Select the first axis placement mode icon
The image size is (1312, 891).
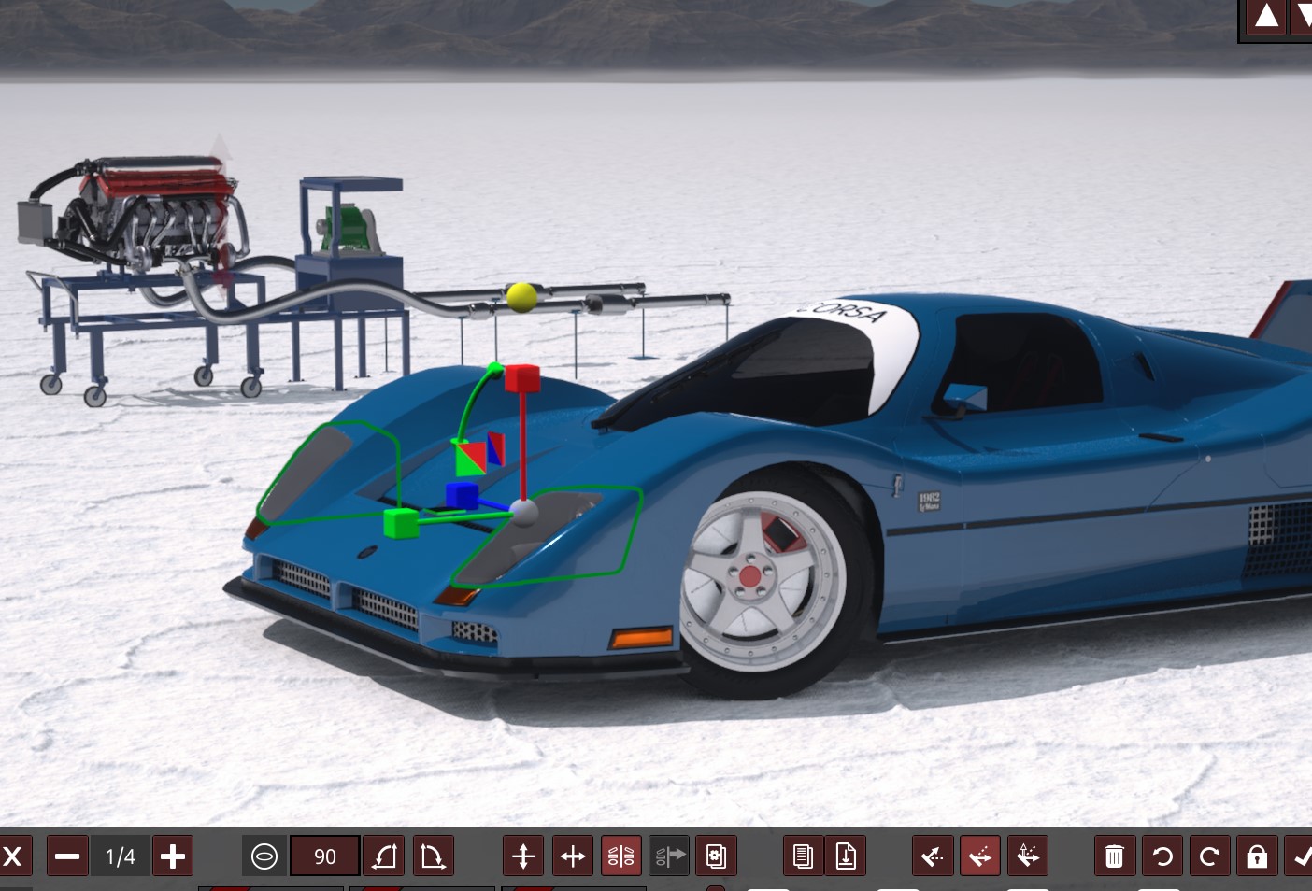point(933,856)
